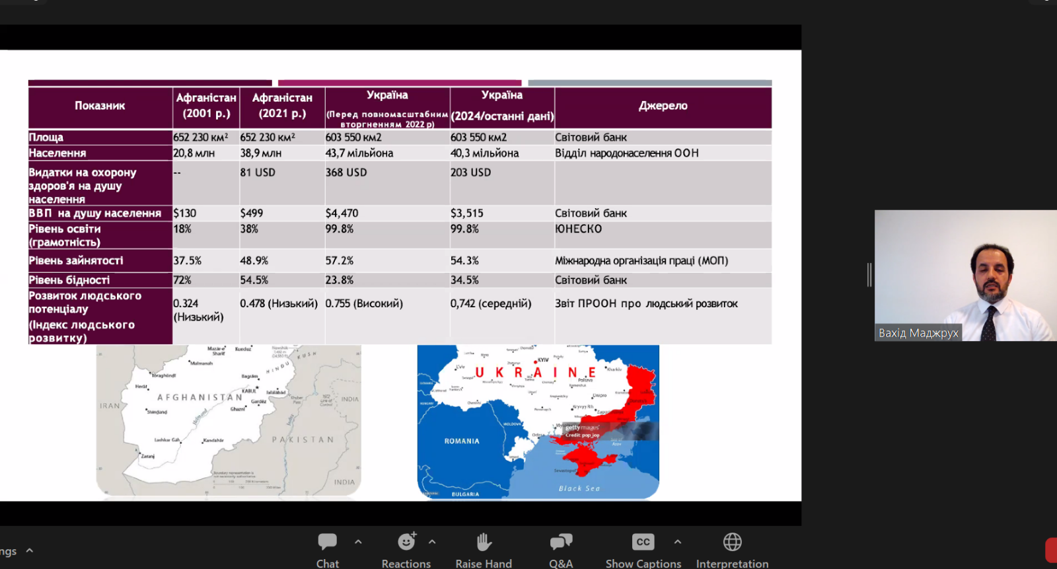Click the Вахід Маджрух name label
This screenshot has height=569, width=1057.
pos(918,333)
